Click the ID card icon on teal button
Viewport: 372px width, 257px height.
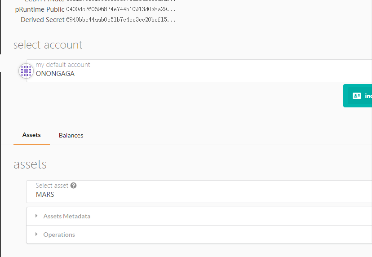tap(357, 96)
